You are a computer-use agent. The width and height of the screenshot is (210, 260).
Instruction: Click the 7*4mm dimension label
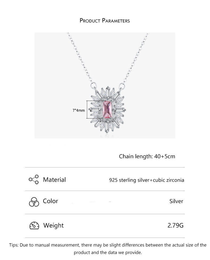(78, 110)
